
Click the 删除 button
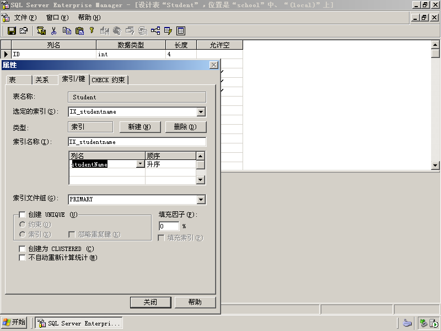pyautogui.click(x=186, y=127)
